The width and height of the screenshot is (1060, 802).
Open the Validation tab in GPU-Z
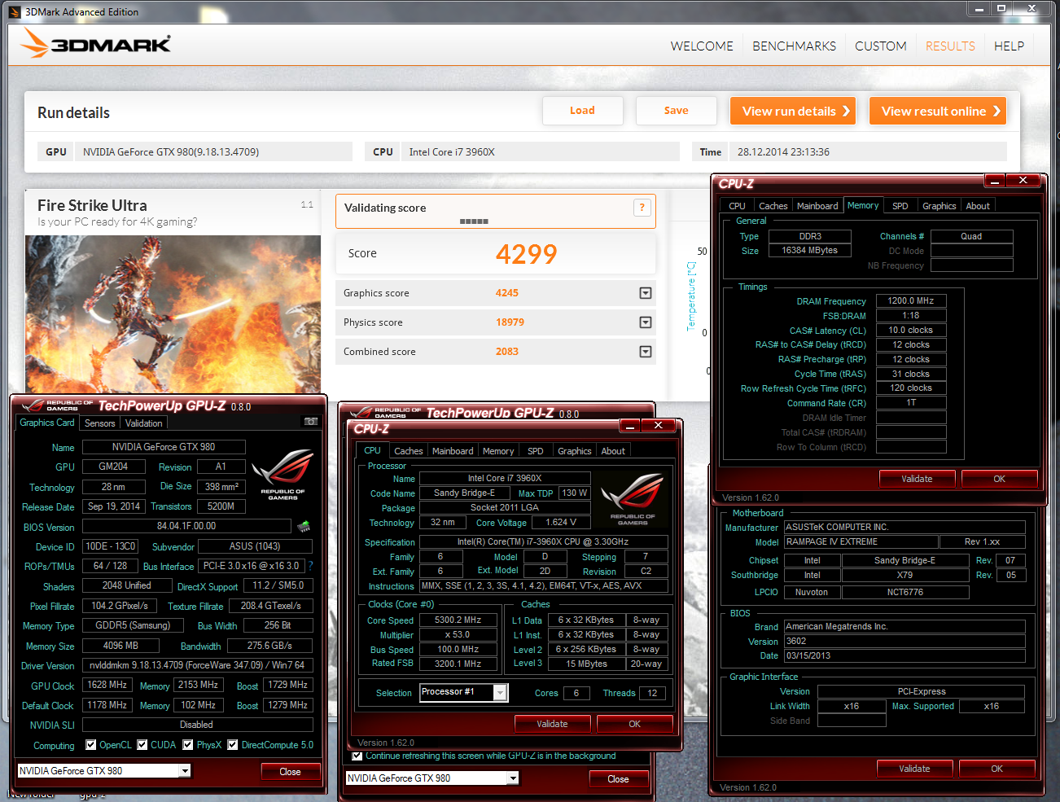(143, 423)
